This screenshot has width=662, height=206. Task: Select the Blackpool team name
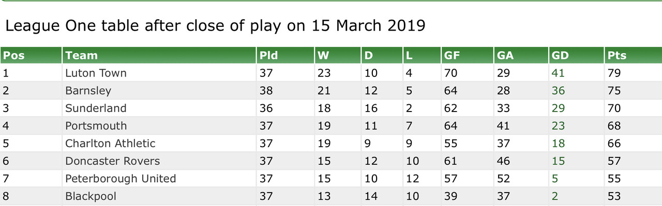pos(91,196)
